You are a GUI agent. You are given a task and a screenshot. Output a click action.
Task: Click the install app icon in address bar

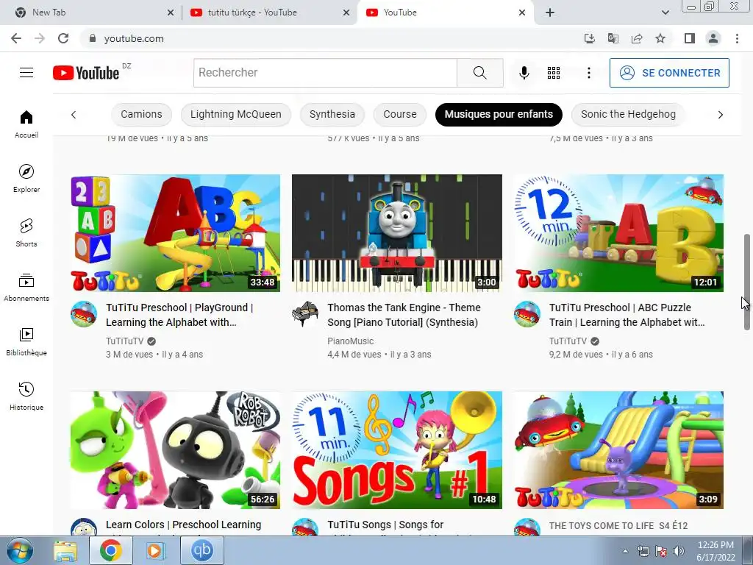pos(589,38)
